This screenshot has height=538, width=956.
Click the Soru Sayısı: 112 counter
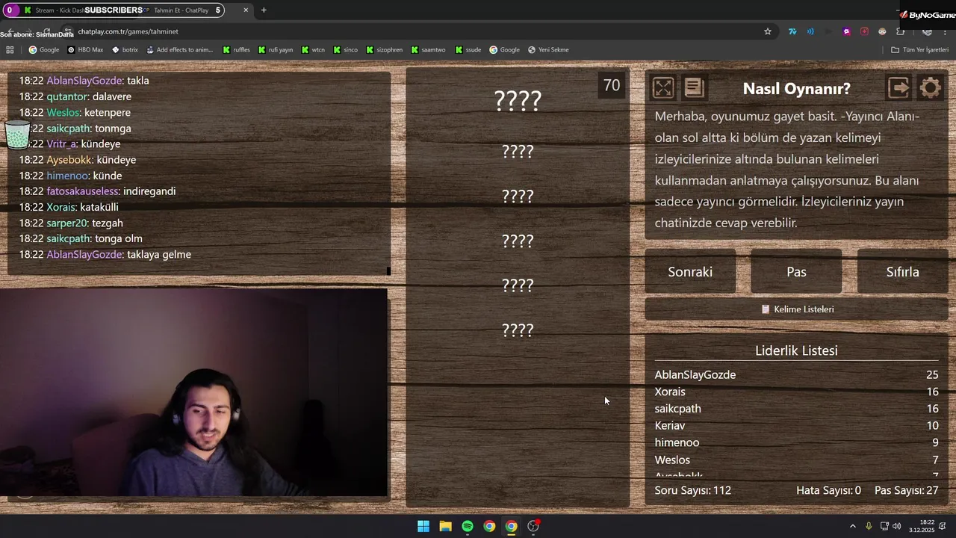(x=693, y=491)
